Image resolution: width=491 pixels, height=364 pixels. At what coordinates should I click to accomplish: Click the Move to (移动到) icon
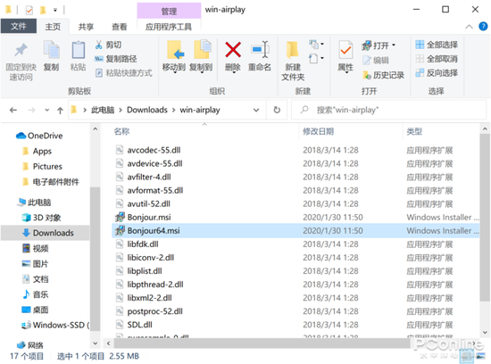(174, 50)
